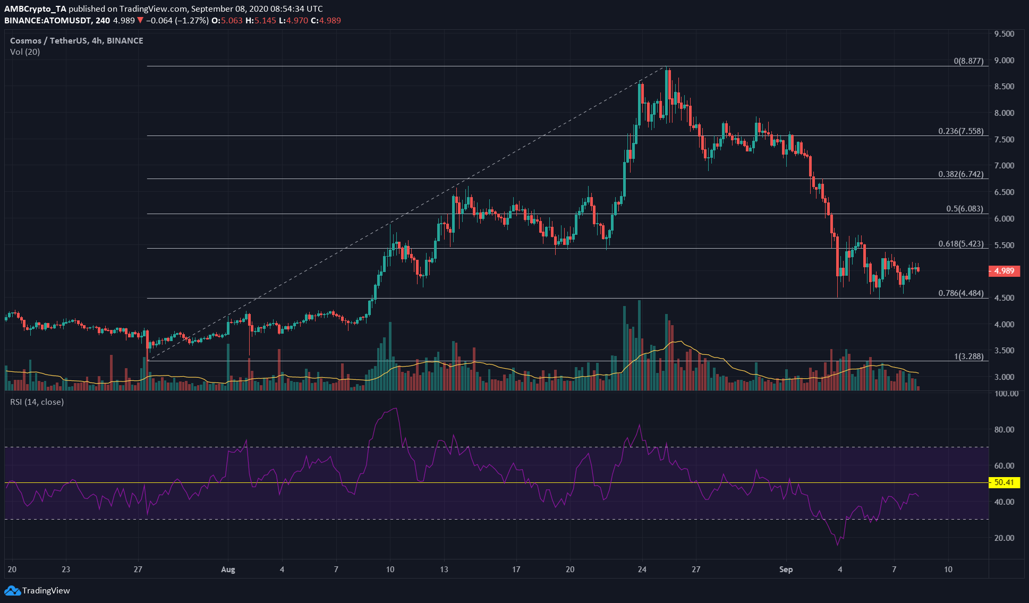The height and width of the screenshot is (603, 1029).
Task: Select the 0.5(6.083) Fibonacci level label
Action: (x=965, y=209)
